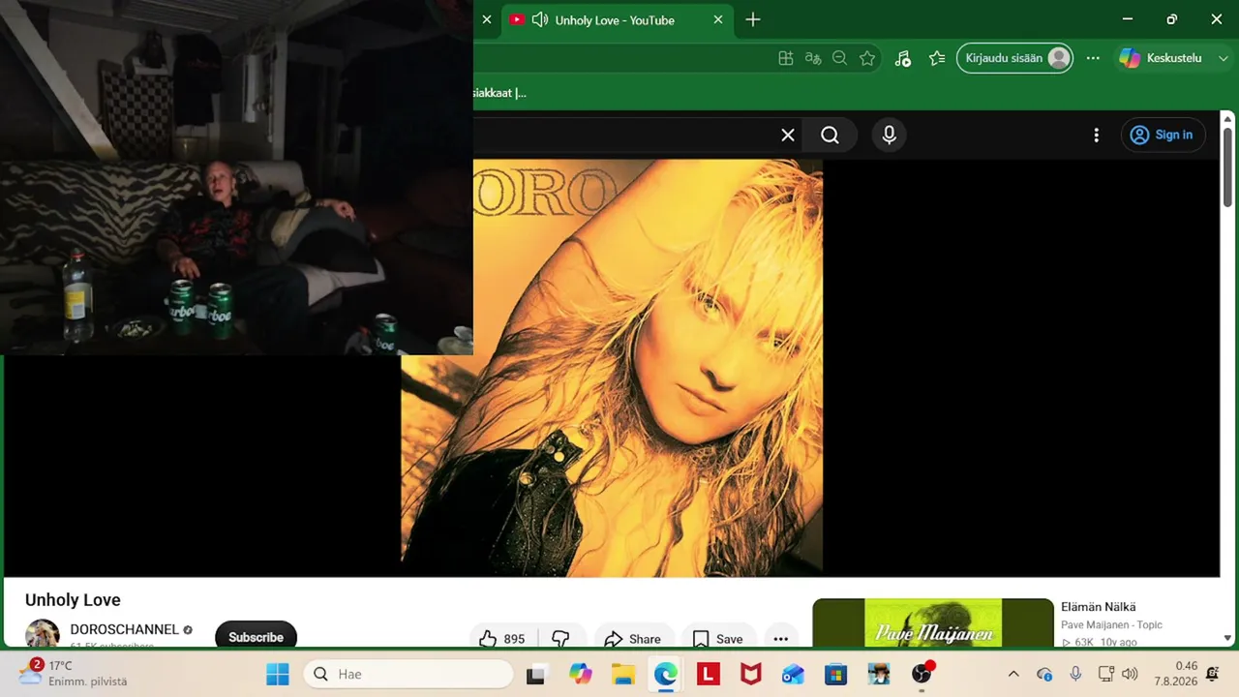Open the bookmark ending in 'siakkaat'
The image size is (1239, 697).
499,93
